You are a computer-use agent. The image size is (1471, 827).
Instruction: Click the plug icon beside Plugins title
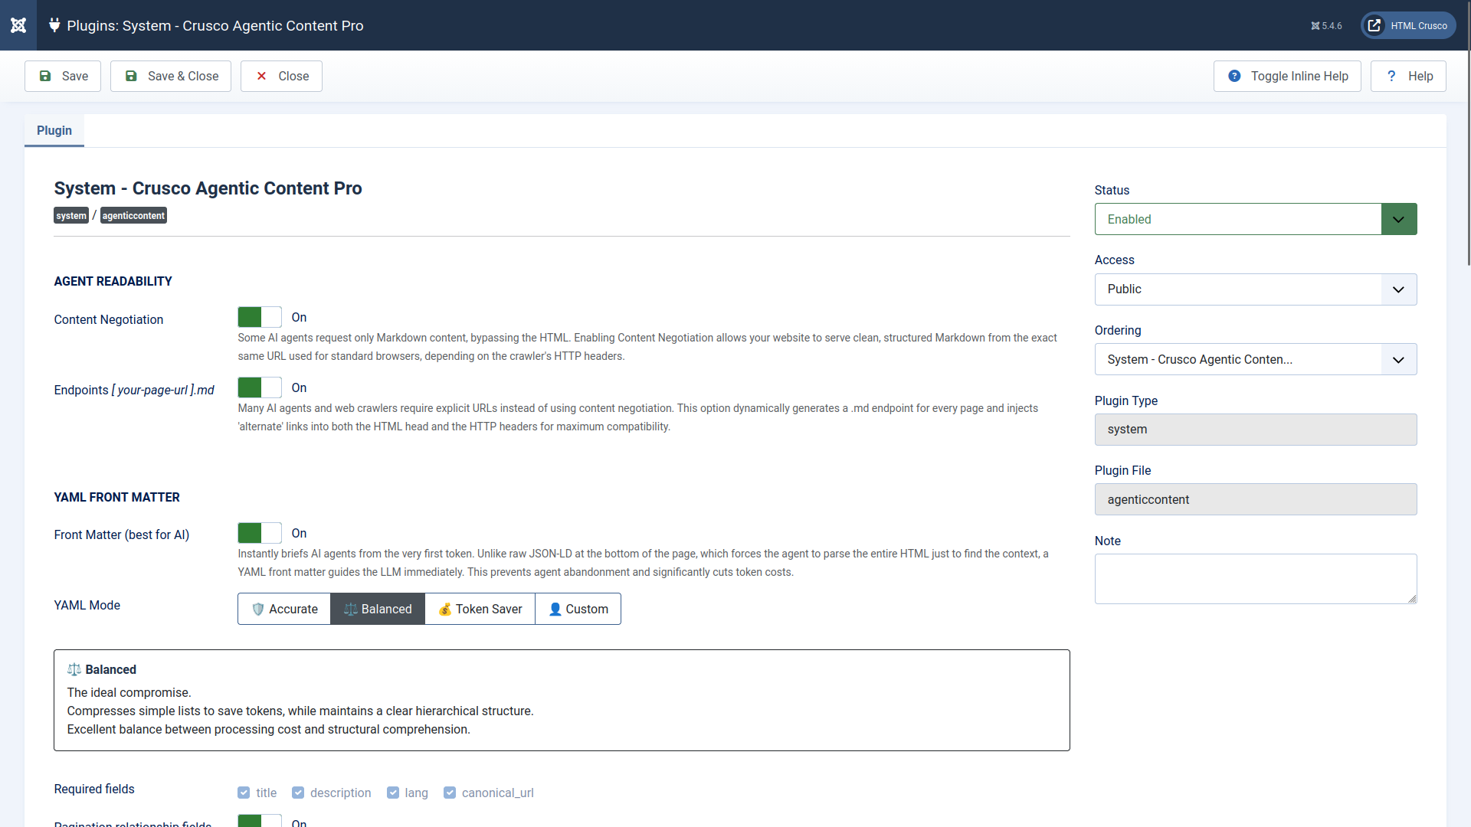coord(54,25)
